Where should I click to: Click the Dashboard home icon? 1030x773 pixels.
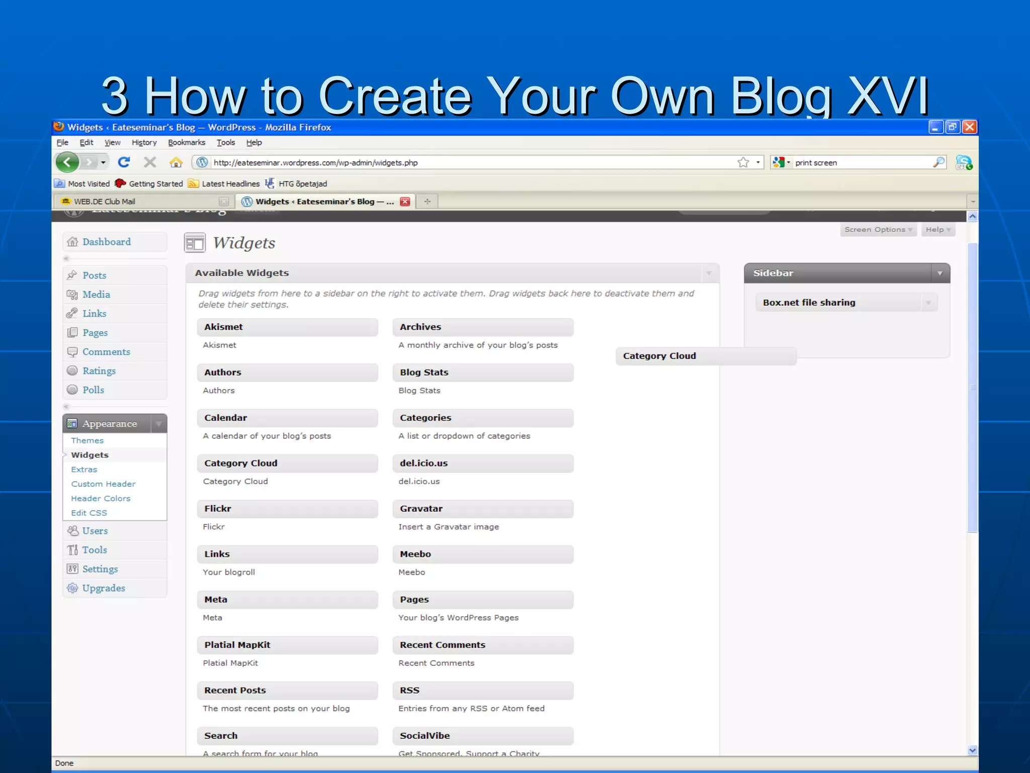tap(72, 242)
